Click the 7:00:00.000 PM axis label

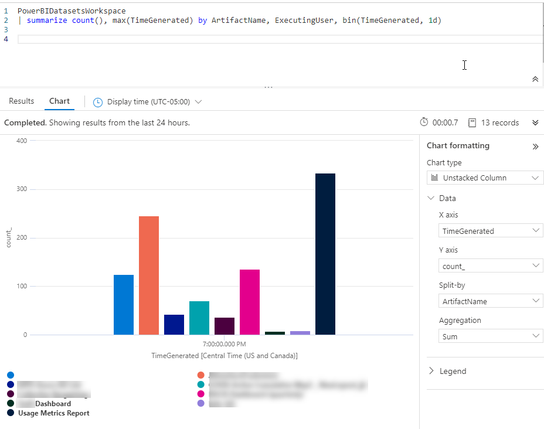pyautogui.click(x=224, y=344)
